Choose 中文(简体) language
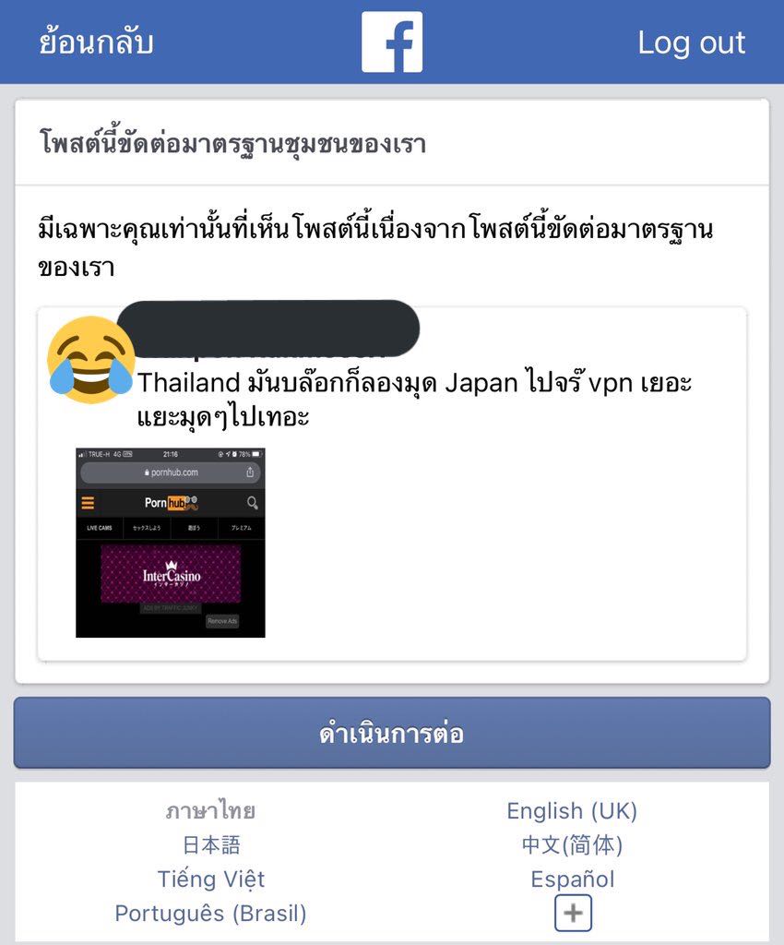This screenshot has height=945, width=784. 572,845
